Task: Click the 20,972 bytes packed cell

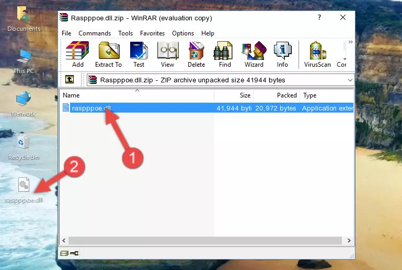Action: pos(275,108)
